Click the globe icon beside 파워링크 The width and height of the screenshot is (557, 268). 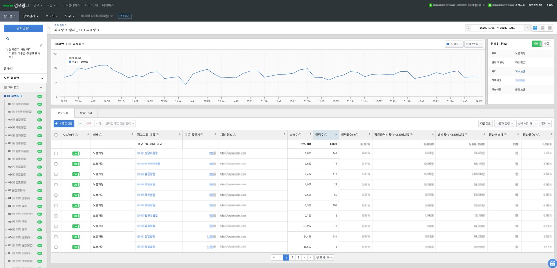coord(6,87)
